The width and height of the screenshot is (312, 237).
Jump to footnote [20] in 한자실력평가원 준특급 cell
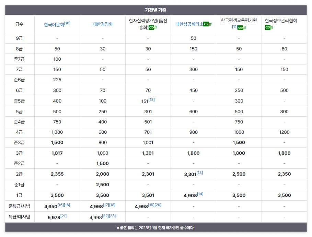[158, 205]
